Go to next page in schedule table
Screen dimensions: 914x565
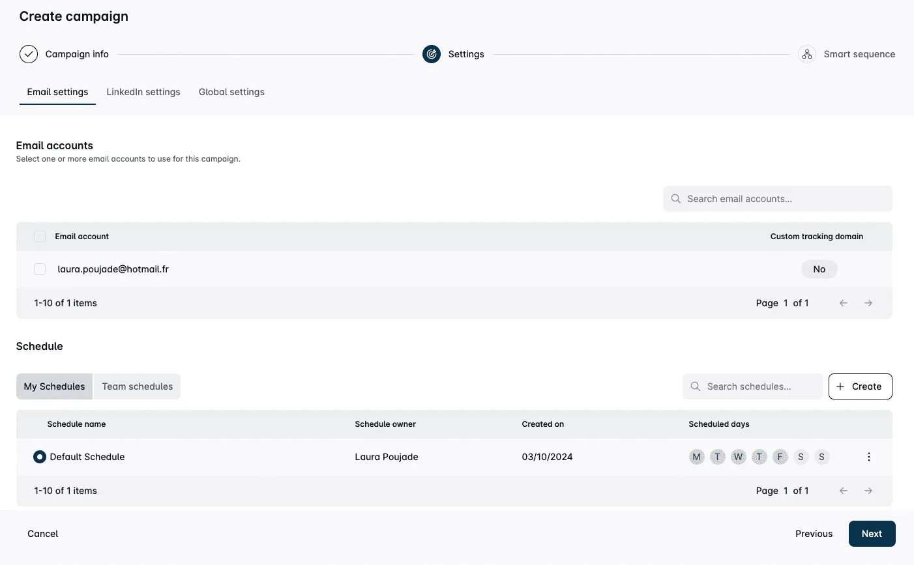(868, 491)
